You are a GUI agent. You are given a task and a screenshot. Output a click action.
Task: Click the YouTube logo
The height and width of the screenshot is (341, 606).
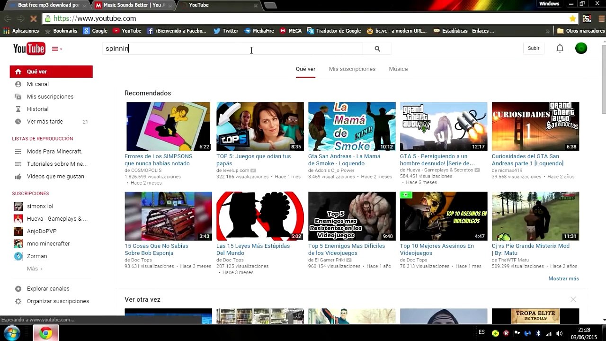pyautogui.click(x=29, y=49)
